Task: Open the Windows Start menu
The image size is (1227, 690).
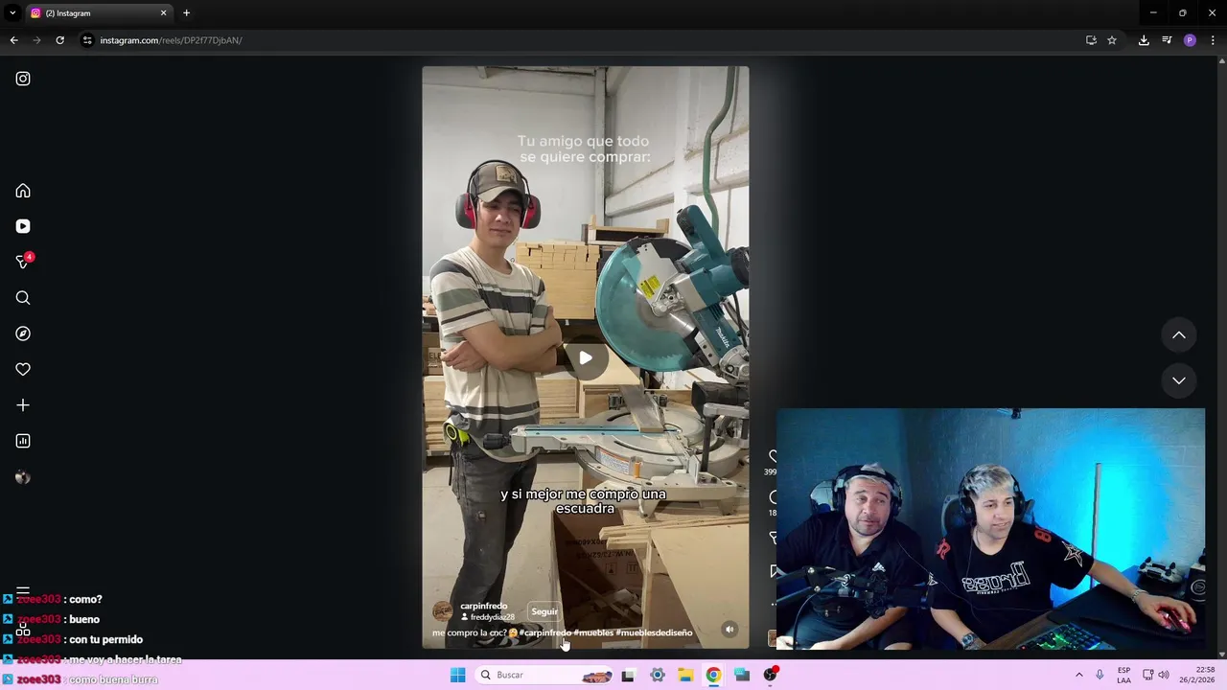Action: tap(457, 675)
